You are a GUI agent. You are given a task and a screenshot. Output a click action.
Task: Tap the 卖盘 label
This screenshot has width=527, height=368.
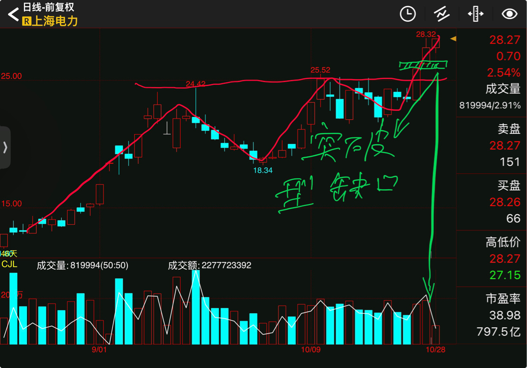pos(509,129)
